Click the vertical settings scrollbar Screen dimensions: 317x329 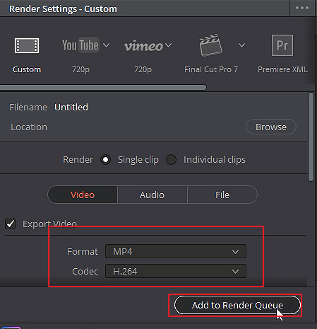(x=311, y=137)
